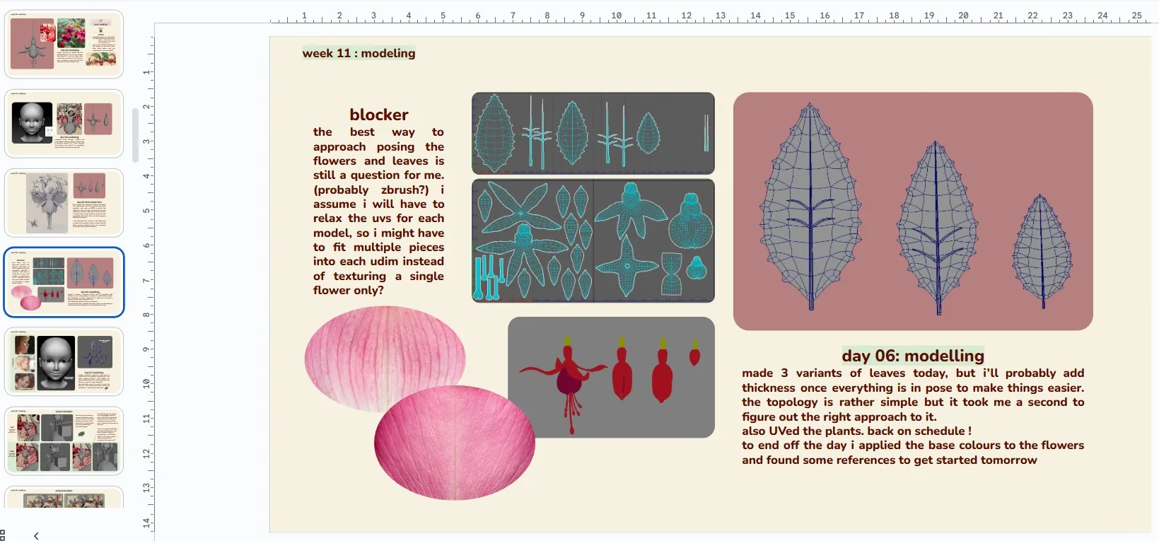Viewport: 1159px width, 541px height.
Task: Click the horizontal ruler at mark 12
Action: pos(686,16)
